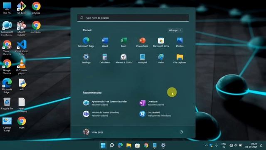The height and width of the screenshot is (150, 266).
Task: Open Alarms & Clock pinned app
Action: pyautogui.click(x=123, y=59)
